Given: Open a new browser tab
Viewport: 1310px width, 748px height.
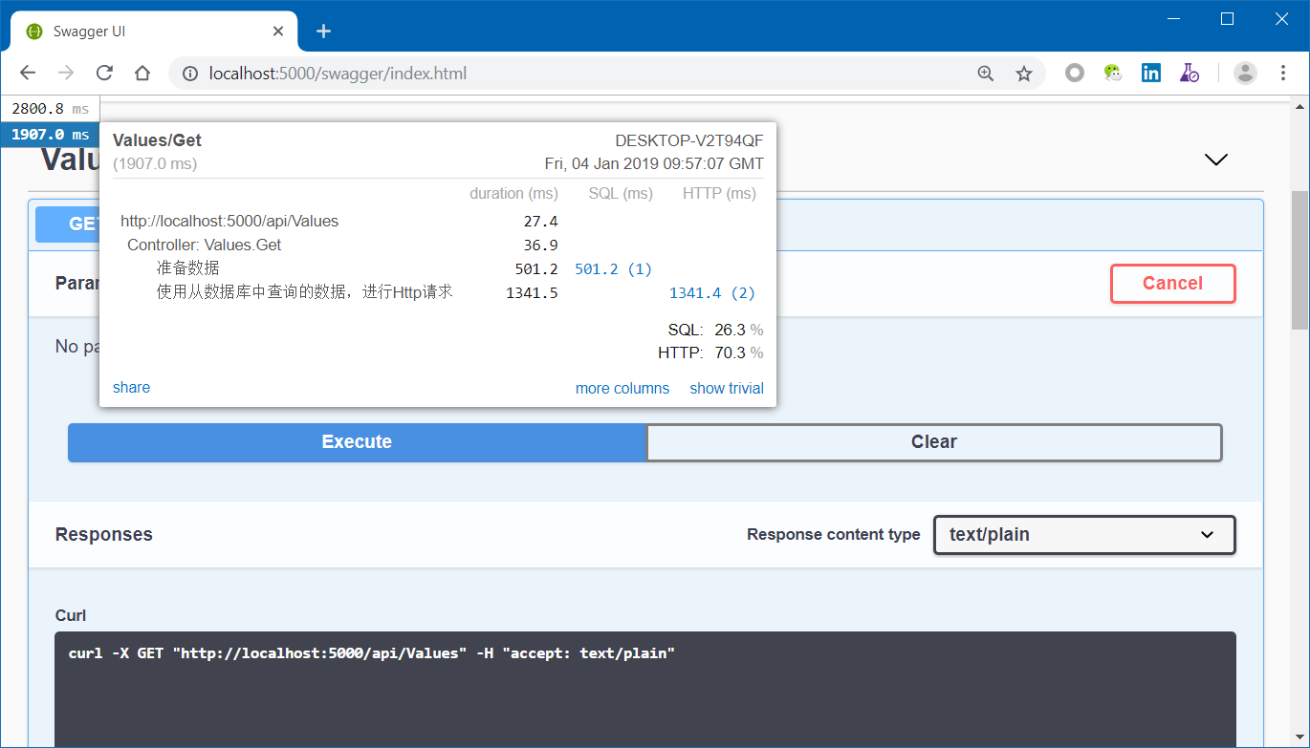Looking at the screenshot, I should 323,31.
